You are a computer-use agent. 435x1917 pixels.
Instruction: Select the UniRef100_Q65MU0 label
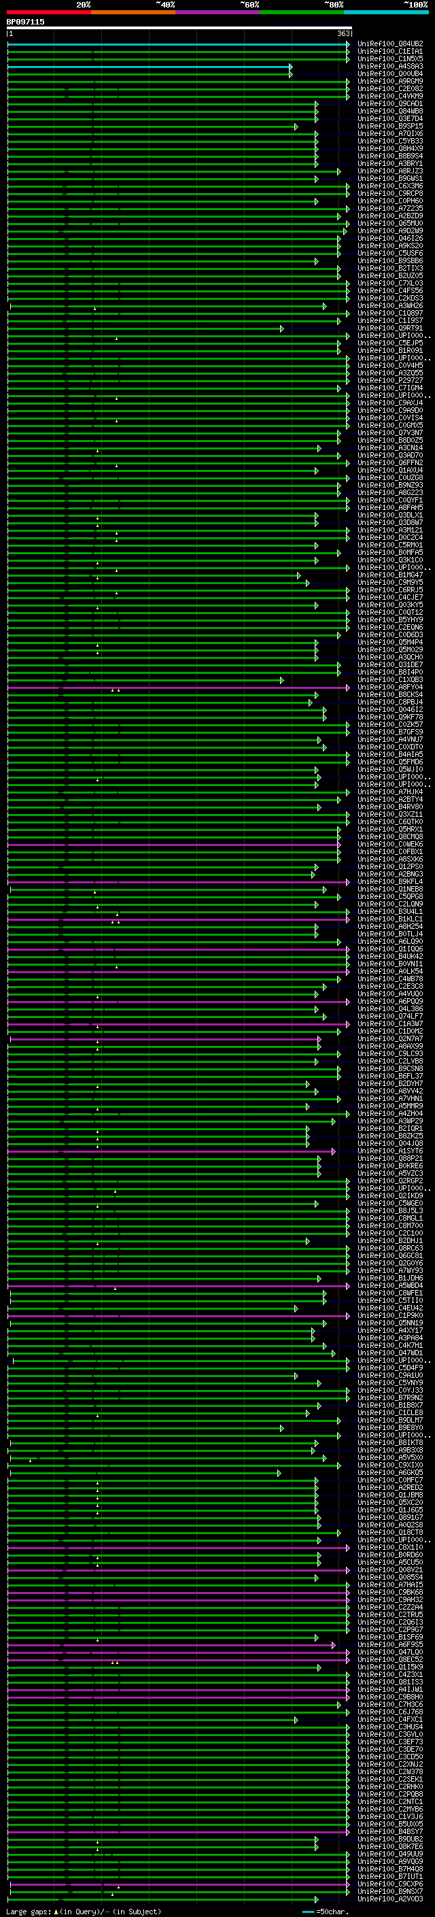point(390,223)
